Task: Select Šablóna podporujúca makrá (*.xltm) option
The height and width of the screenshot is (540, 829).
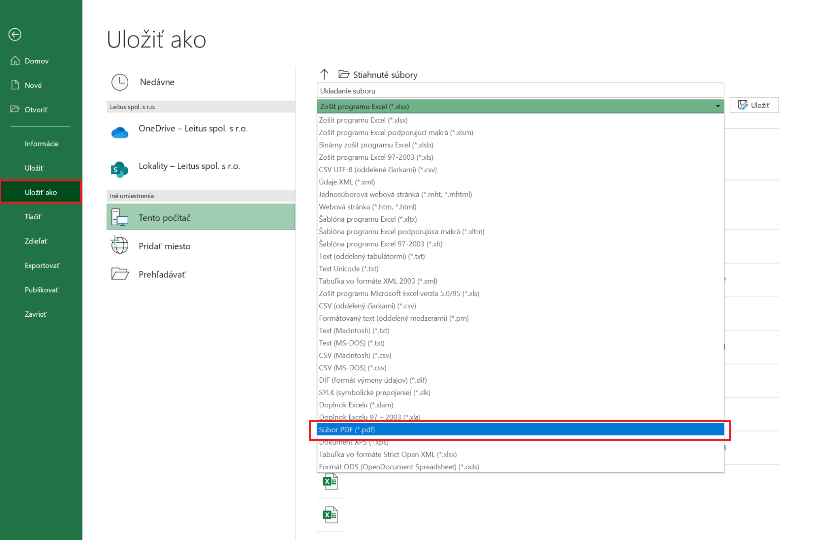Action: coord(520,231)
